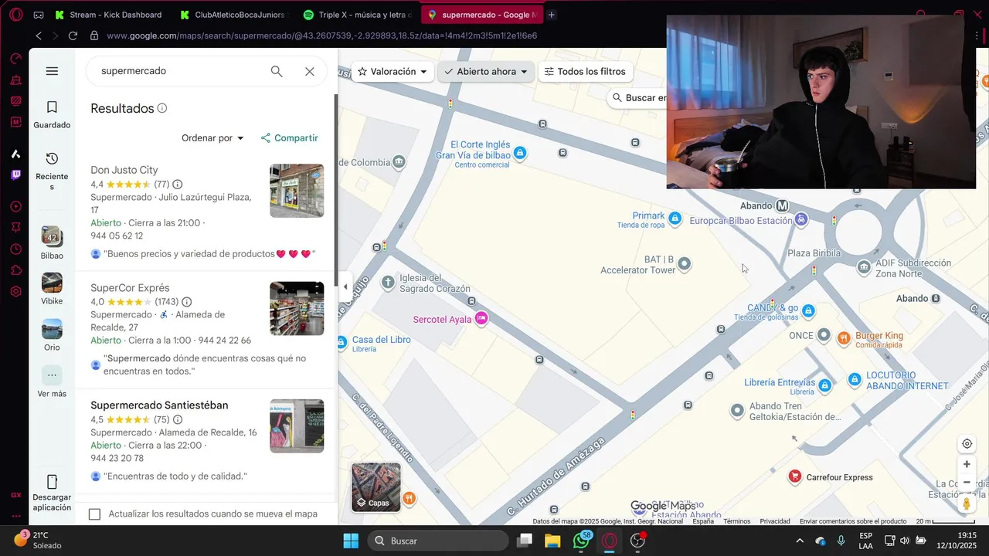
Task: Switch to Stream - Kick Dashboard tab
Action: 108,15
